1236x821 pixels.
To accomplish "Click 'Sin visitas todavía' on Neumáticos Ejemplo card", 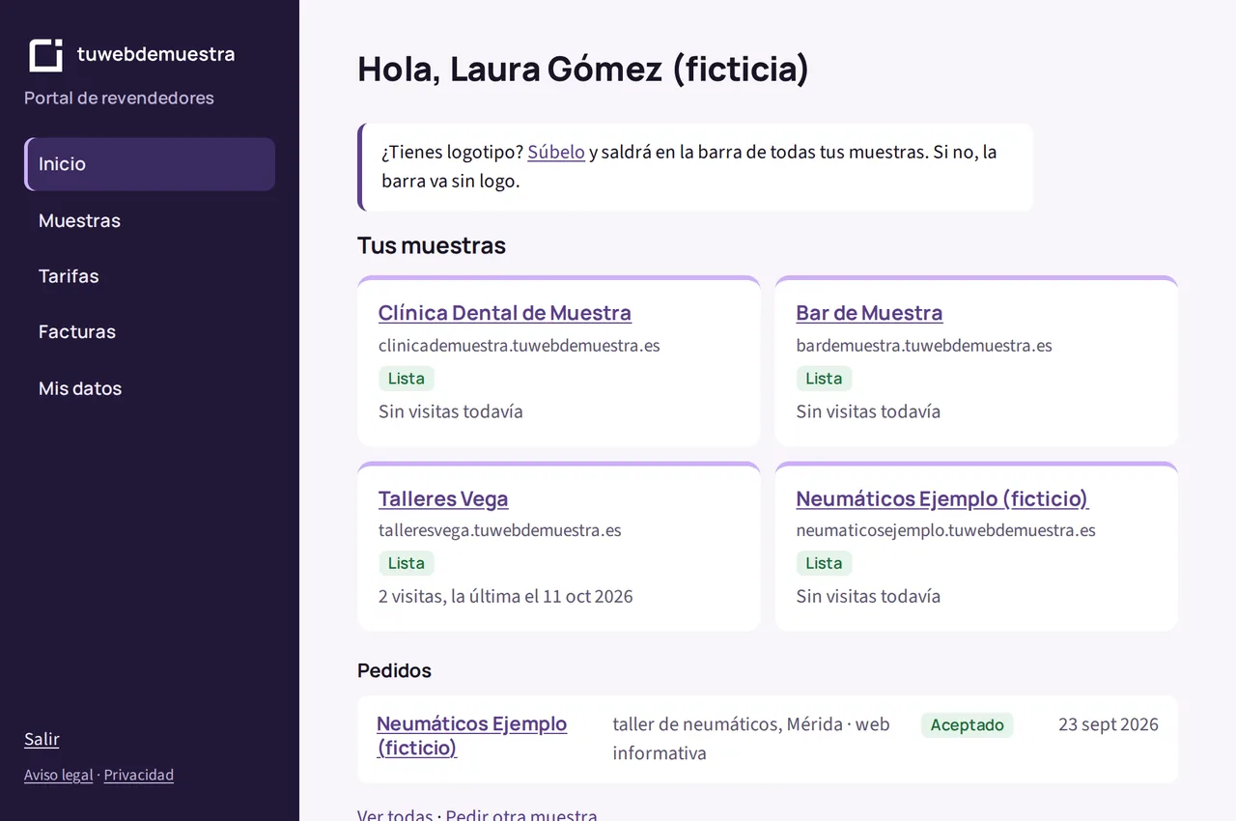I will click(868, 596).
